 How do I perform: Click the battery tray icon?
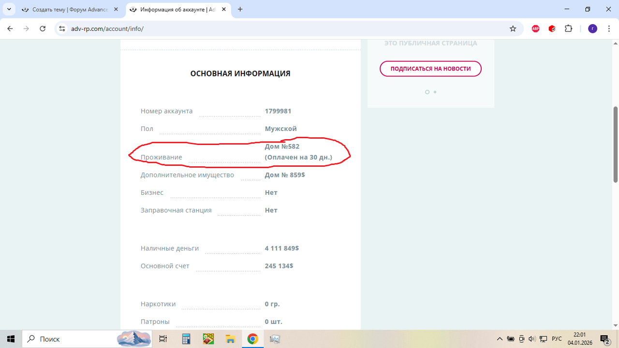(511, 339)
